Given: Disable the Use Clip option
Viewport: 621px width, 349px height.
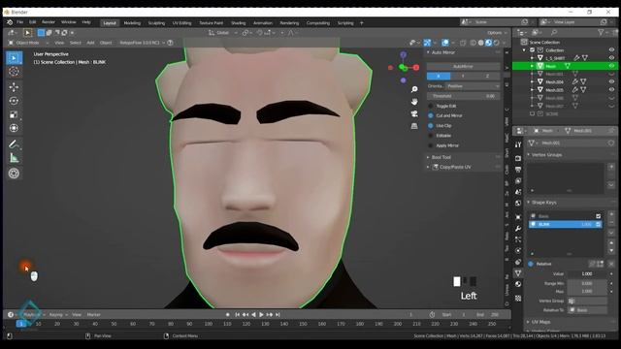Looking at the screenshot, I should tap(431, 125).
